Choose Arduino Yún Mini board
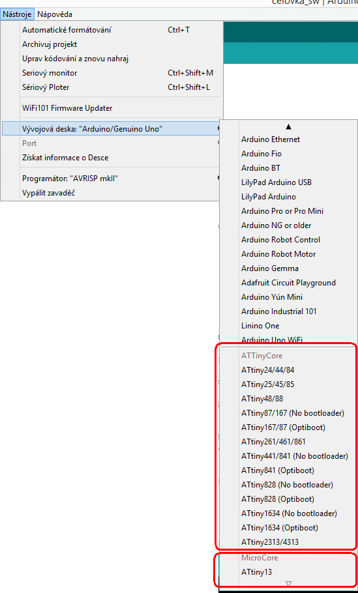Screen dimensions: 358x593 point(288,298)
